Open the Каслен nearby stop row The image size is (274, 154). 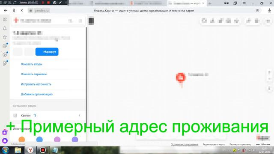[x=48, y=115]
